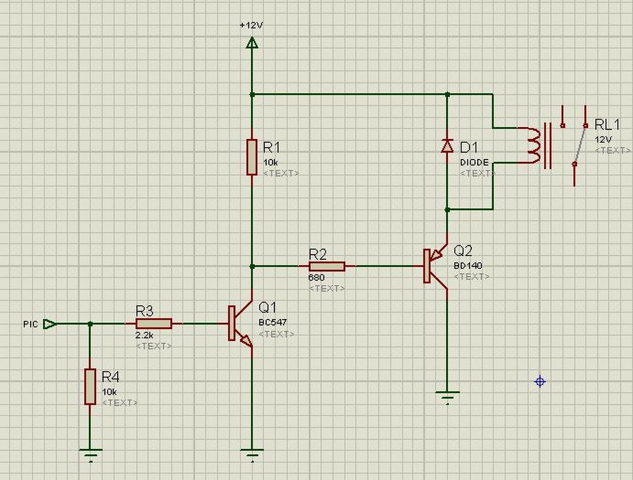Screen dimensions: 633x480
Task: Select resistor R1 body
Action: 252,157
